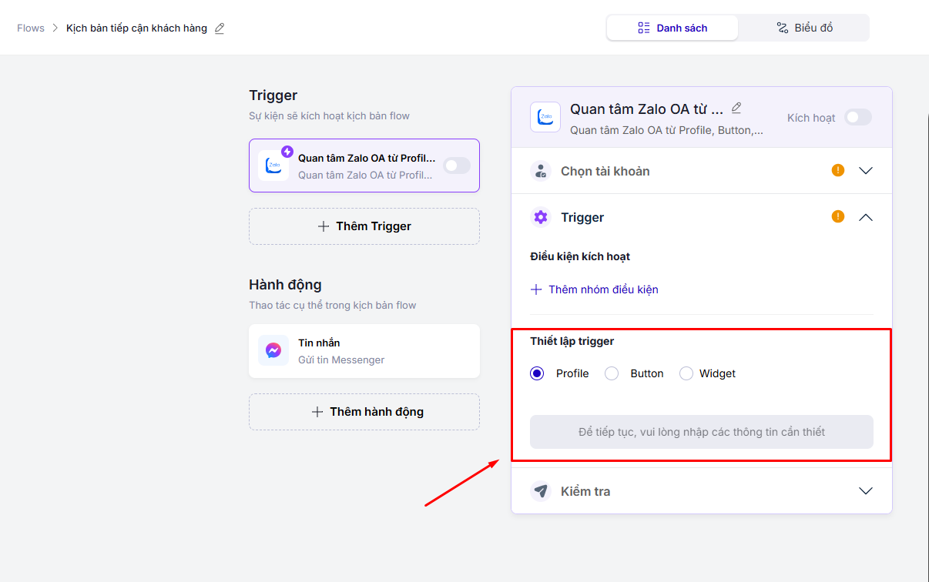Toggle the Kích hoạt switch on
The image size is (929, 582).
(857, 117)
